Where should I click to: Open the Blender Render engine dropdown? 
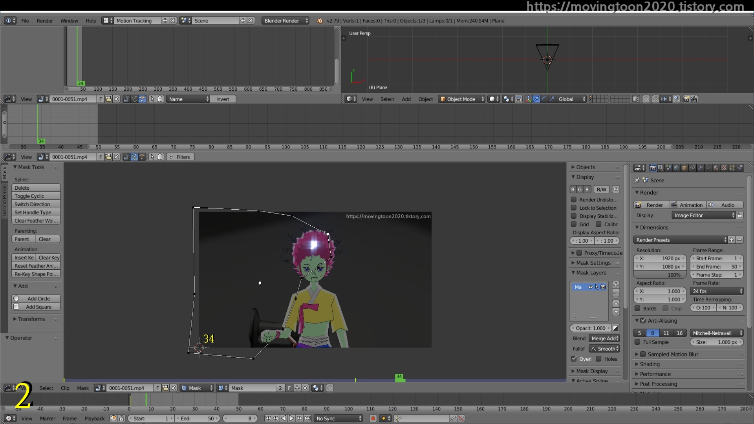[285, 21]
